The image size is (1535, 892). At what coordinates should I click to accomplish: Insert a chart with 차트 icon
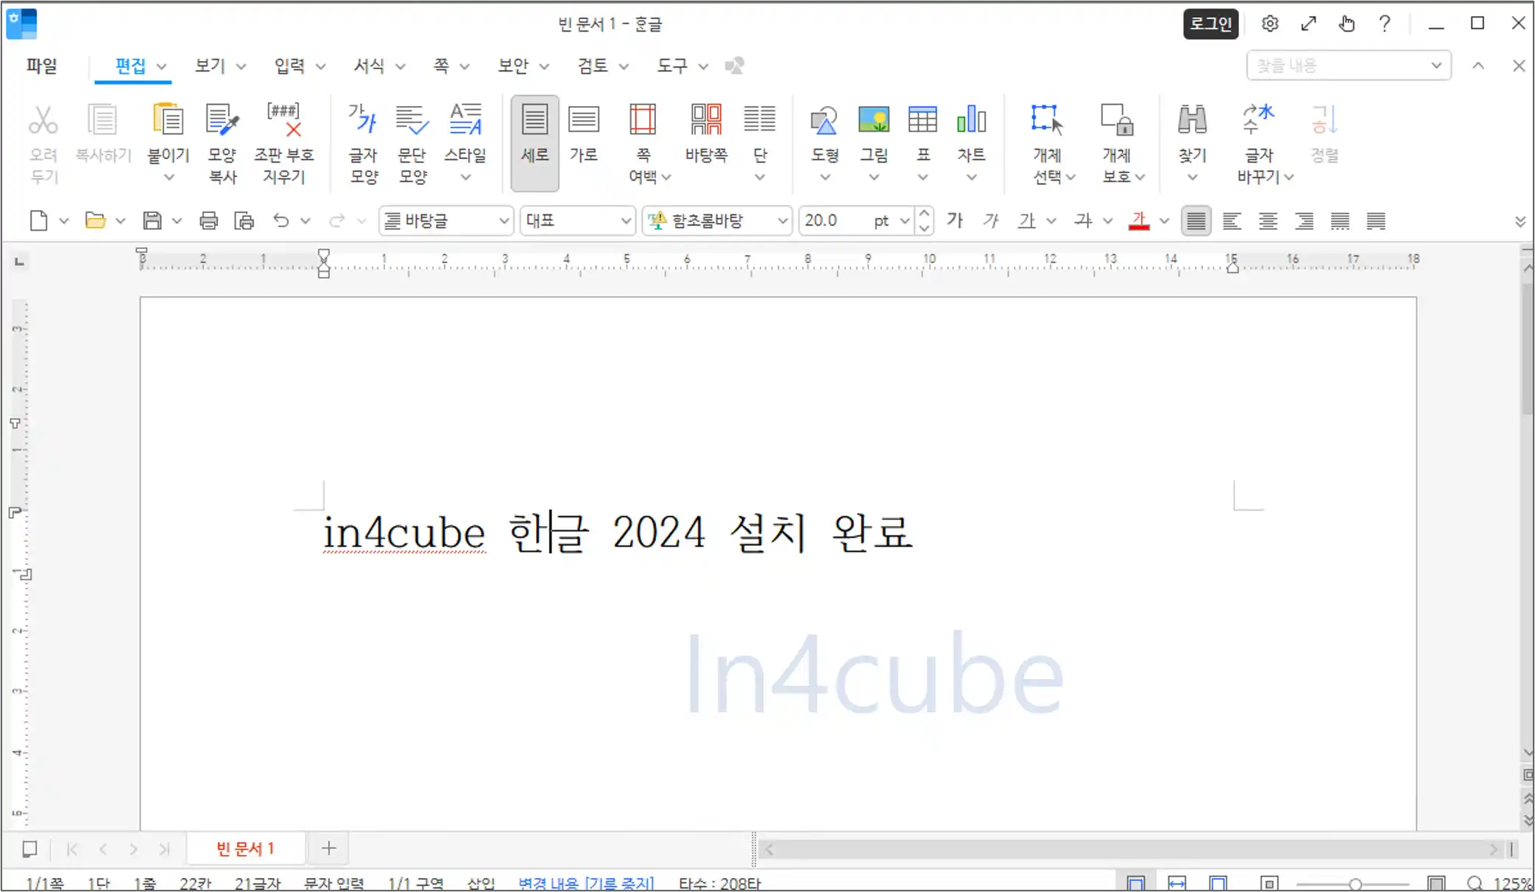coord(971,120)
